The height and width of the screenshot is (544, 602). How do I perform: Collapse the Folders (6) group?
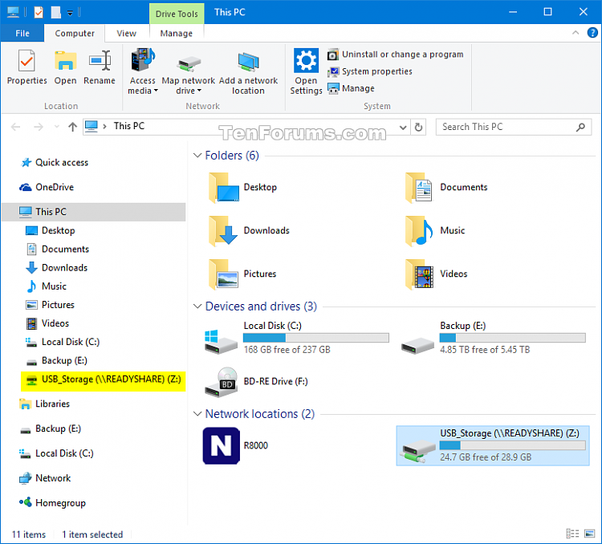[x=197, y=156]
